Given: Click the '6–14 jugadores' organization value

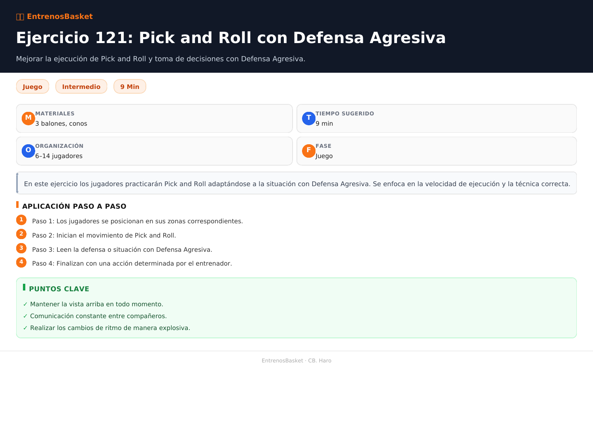Looking at the screenshot, I should click(59, 156).
